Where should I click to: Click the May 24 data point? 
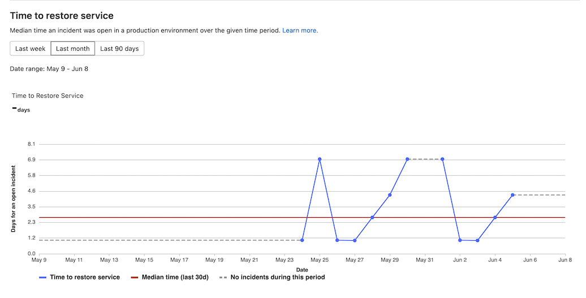[302, 240]
